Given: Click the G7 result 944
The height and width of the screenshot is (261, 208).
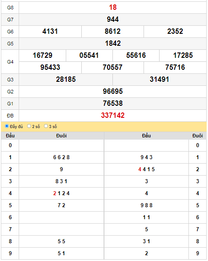Looking at the screenshot, I should 113,20.
